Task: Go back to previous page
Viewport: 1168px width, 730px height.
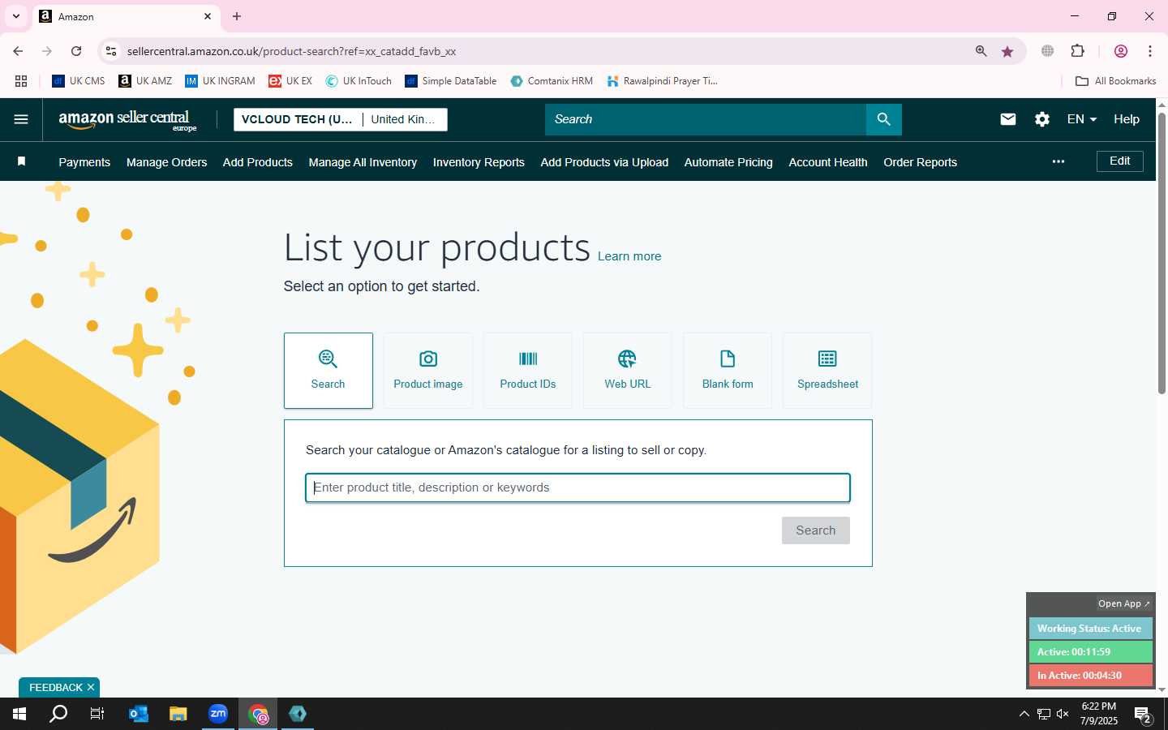Action: (x=18, y=51)
